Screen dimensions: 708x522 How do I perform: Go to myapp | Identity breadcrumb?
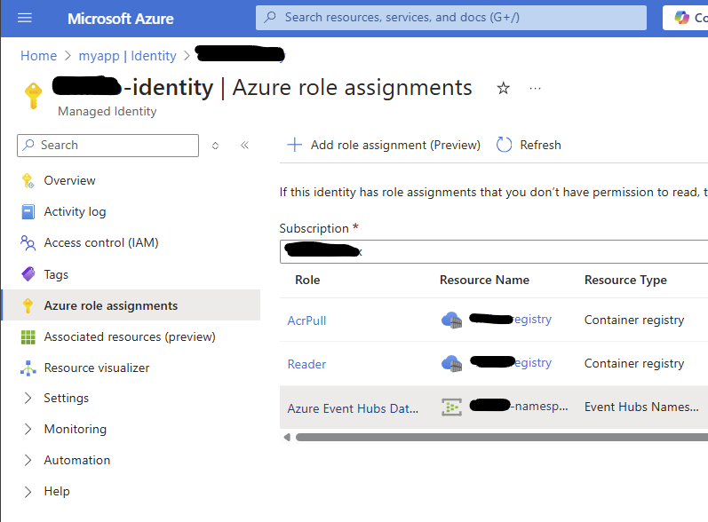point(127,56)
